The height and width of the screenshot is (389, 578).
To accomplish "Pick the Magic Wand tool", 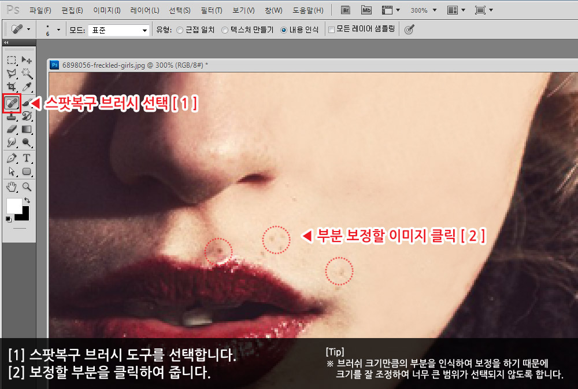I will tap(27, 74).
